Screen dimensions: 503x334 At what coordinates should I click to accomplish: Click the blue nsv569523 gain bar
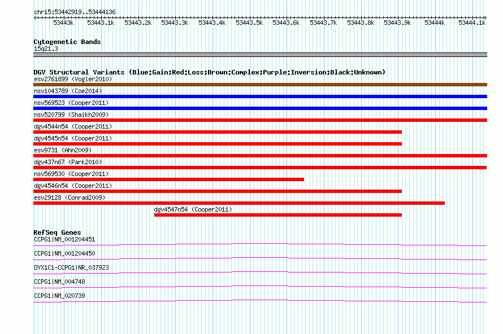(x=260, y=108)
